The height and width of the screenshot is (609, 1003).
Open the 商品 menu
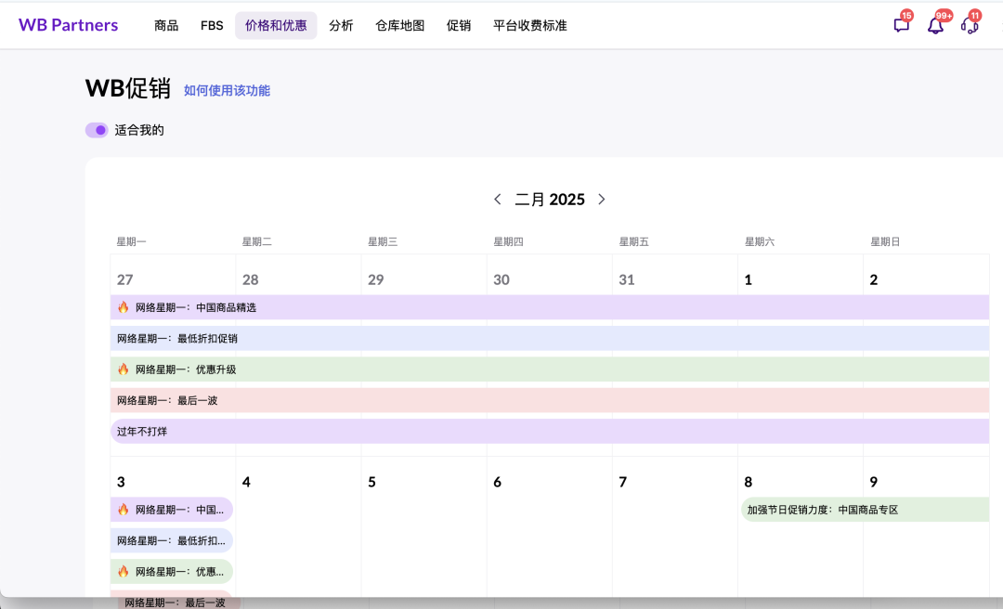[x=166, y=26]
